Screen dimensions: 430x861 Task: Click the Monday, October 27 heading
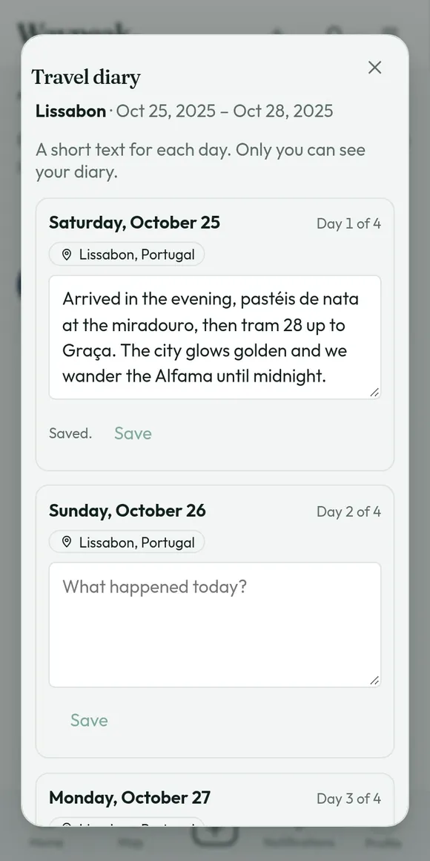point(130,797)
